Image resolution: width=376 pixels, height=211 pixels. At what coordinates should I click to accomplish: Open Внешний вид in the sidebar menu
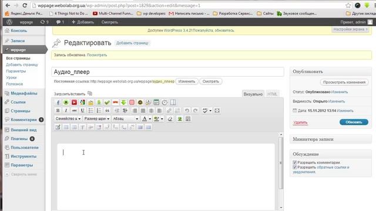point(23,130)
